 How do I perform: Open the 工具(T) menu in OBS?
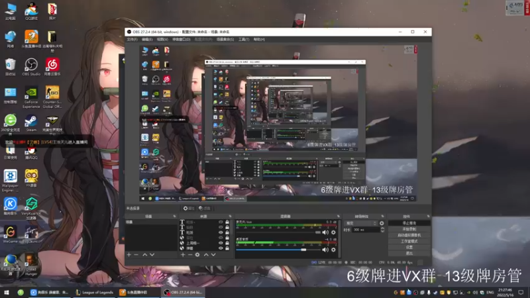tap(244, 40)
